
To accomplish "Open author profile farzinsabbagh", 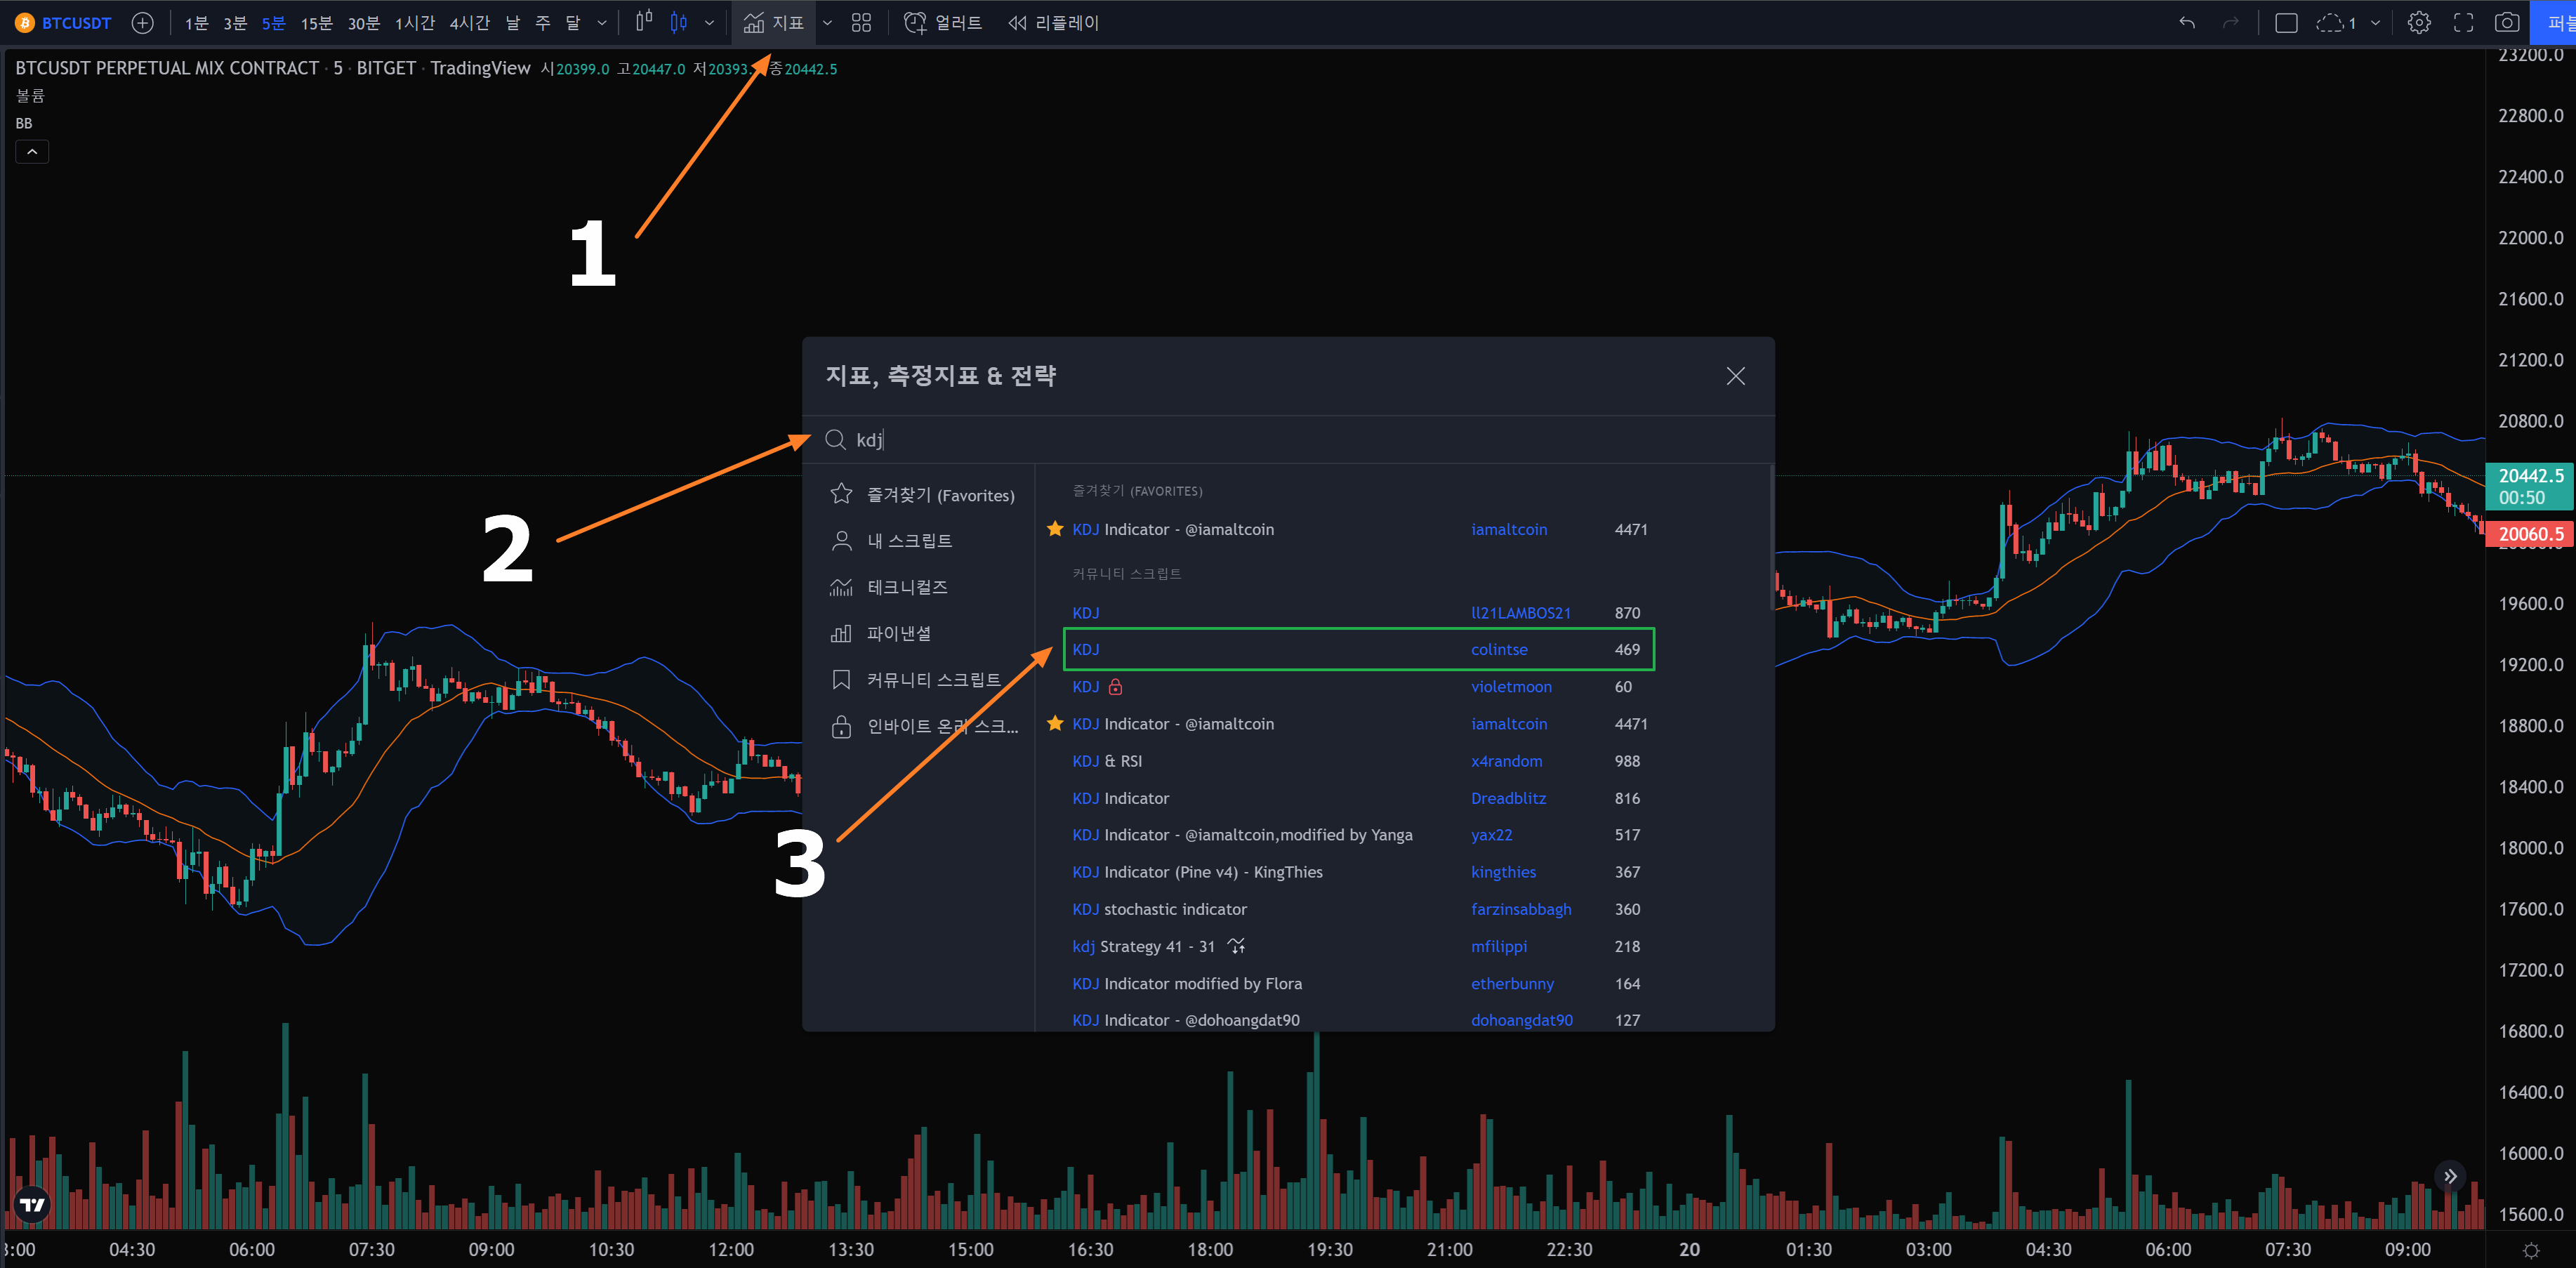I will click(x=1521, y=909).
